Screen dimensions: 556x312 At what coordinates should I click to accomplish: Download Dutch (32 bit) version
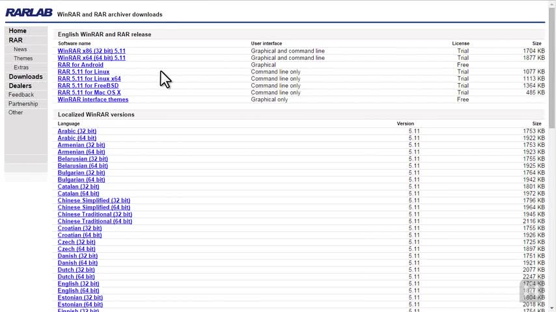[x=76, y=270]
